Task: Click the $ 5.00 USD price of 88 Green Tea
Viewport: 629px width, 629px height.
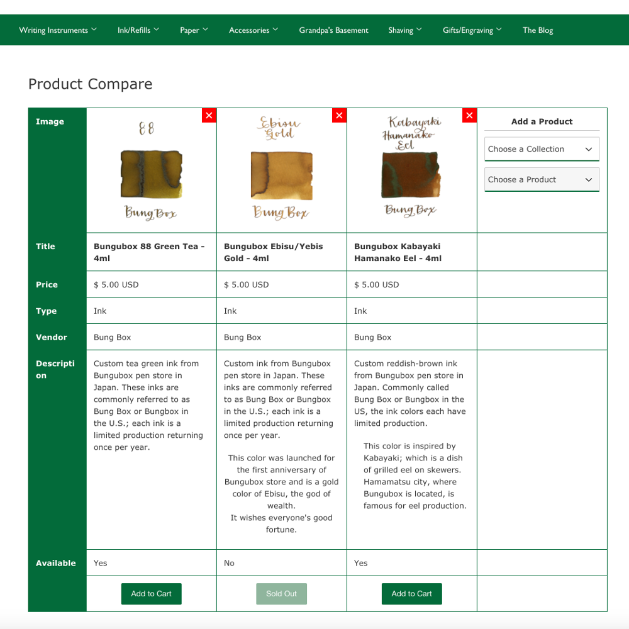Action: 116,284
